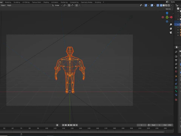
Task: Open the Armature data properties tab
Action: [176, 87]
